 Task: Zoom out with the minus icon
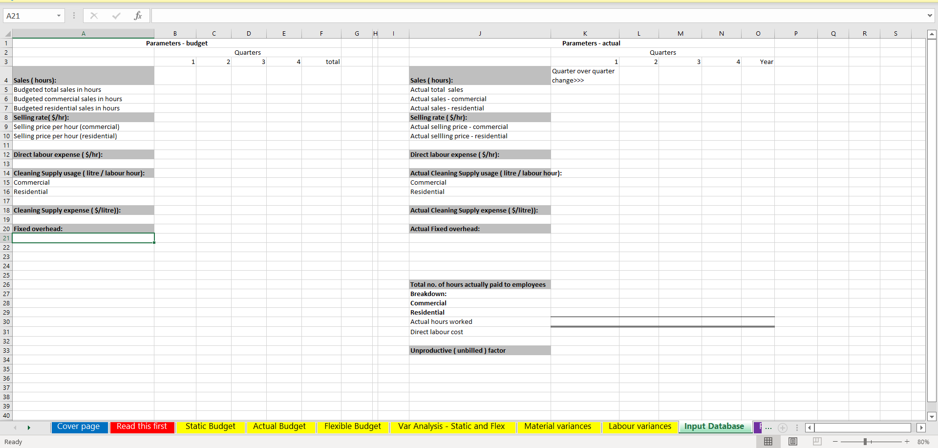tap(835, 442)
